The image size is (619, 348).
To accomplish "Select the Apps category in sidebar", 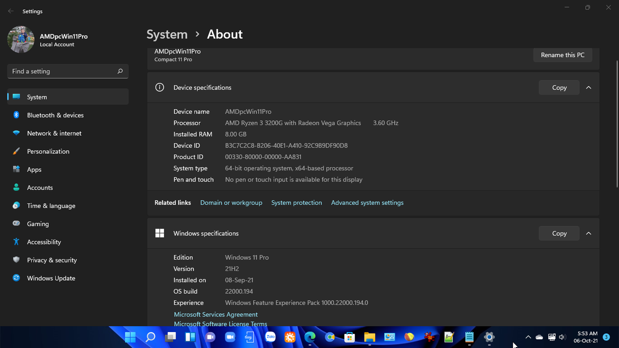I will (68, 169).
